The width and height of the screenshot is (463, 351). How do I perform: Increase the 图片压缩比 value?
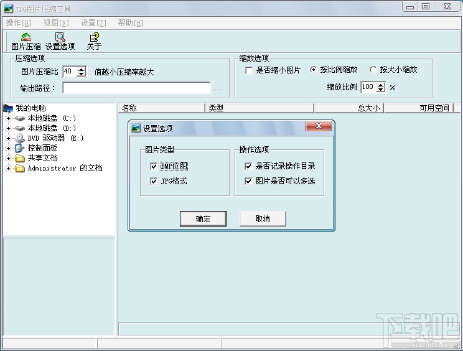tap(81, 69)
